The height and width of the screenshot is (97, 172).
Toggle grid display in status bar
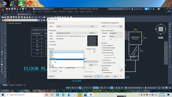pos(72,88)
